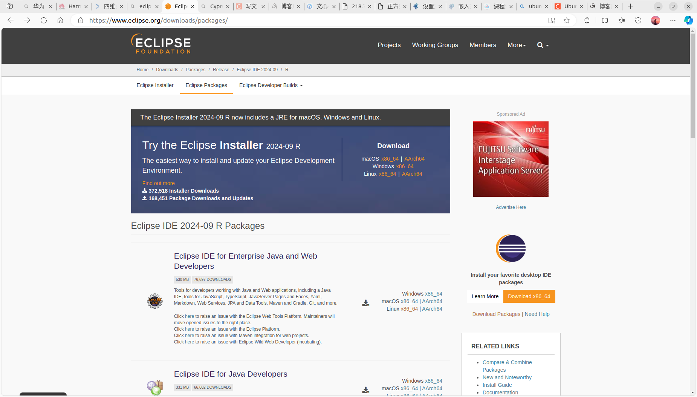
Task: Open browser settings and more menu
Action: 673,20
